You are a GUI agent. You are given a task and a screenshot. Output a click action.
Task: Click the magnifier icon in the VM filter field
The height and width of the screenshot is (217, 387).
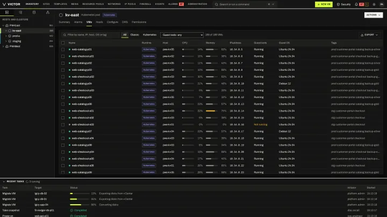[x=64, y=35]
